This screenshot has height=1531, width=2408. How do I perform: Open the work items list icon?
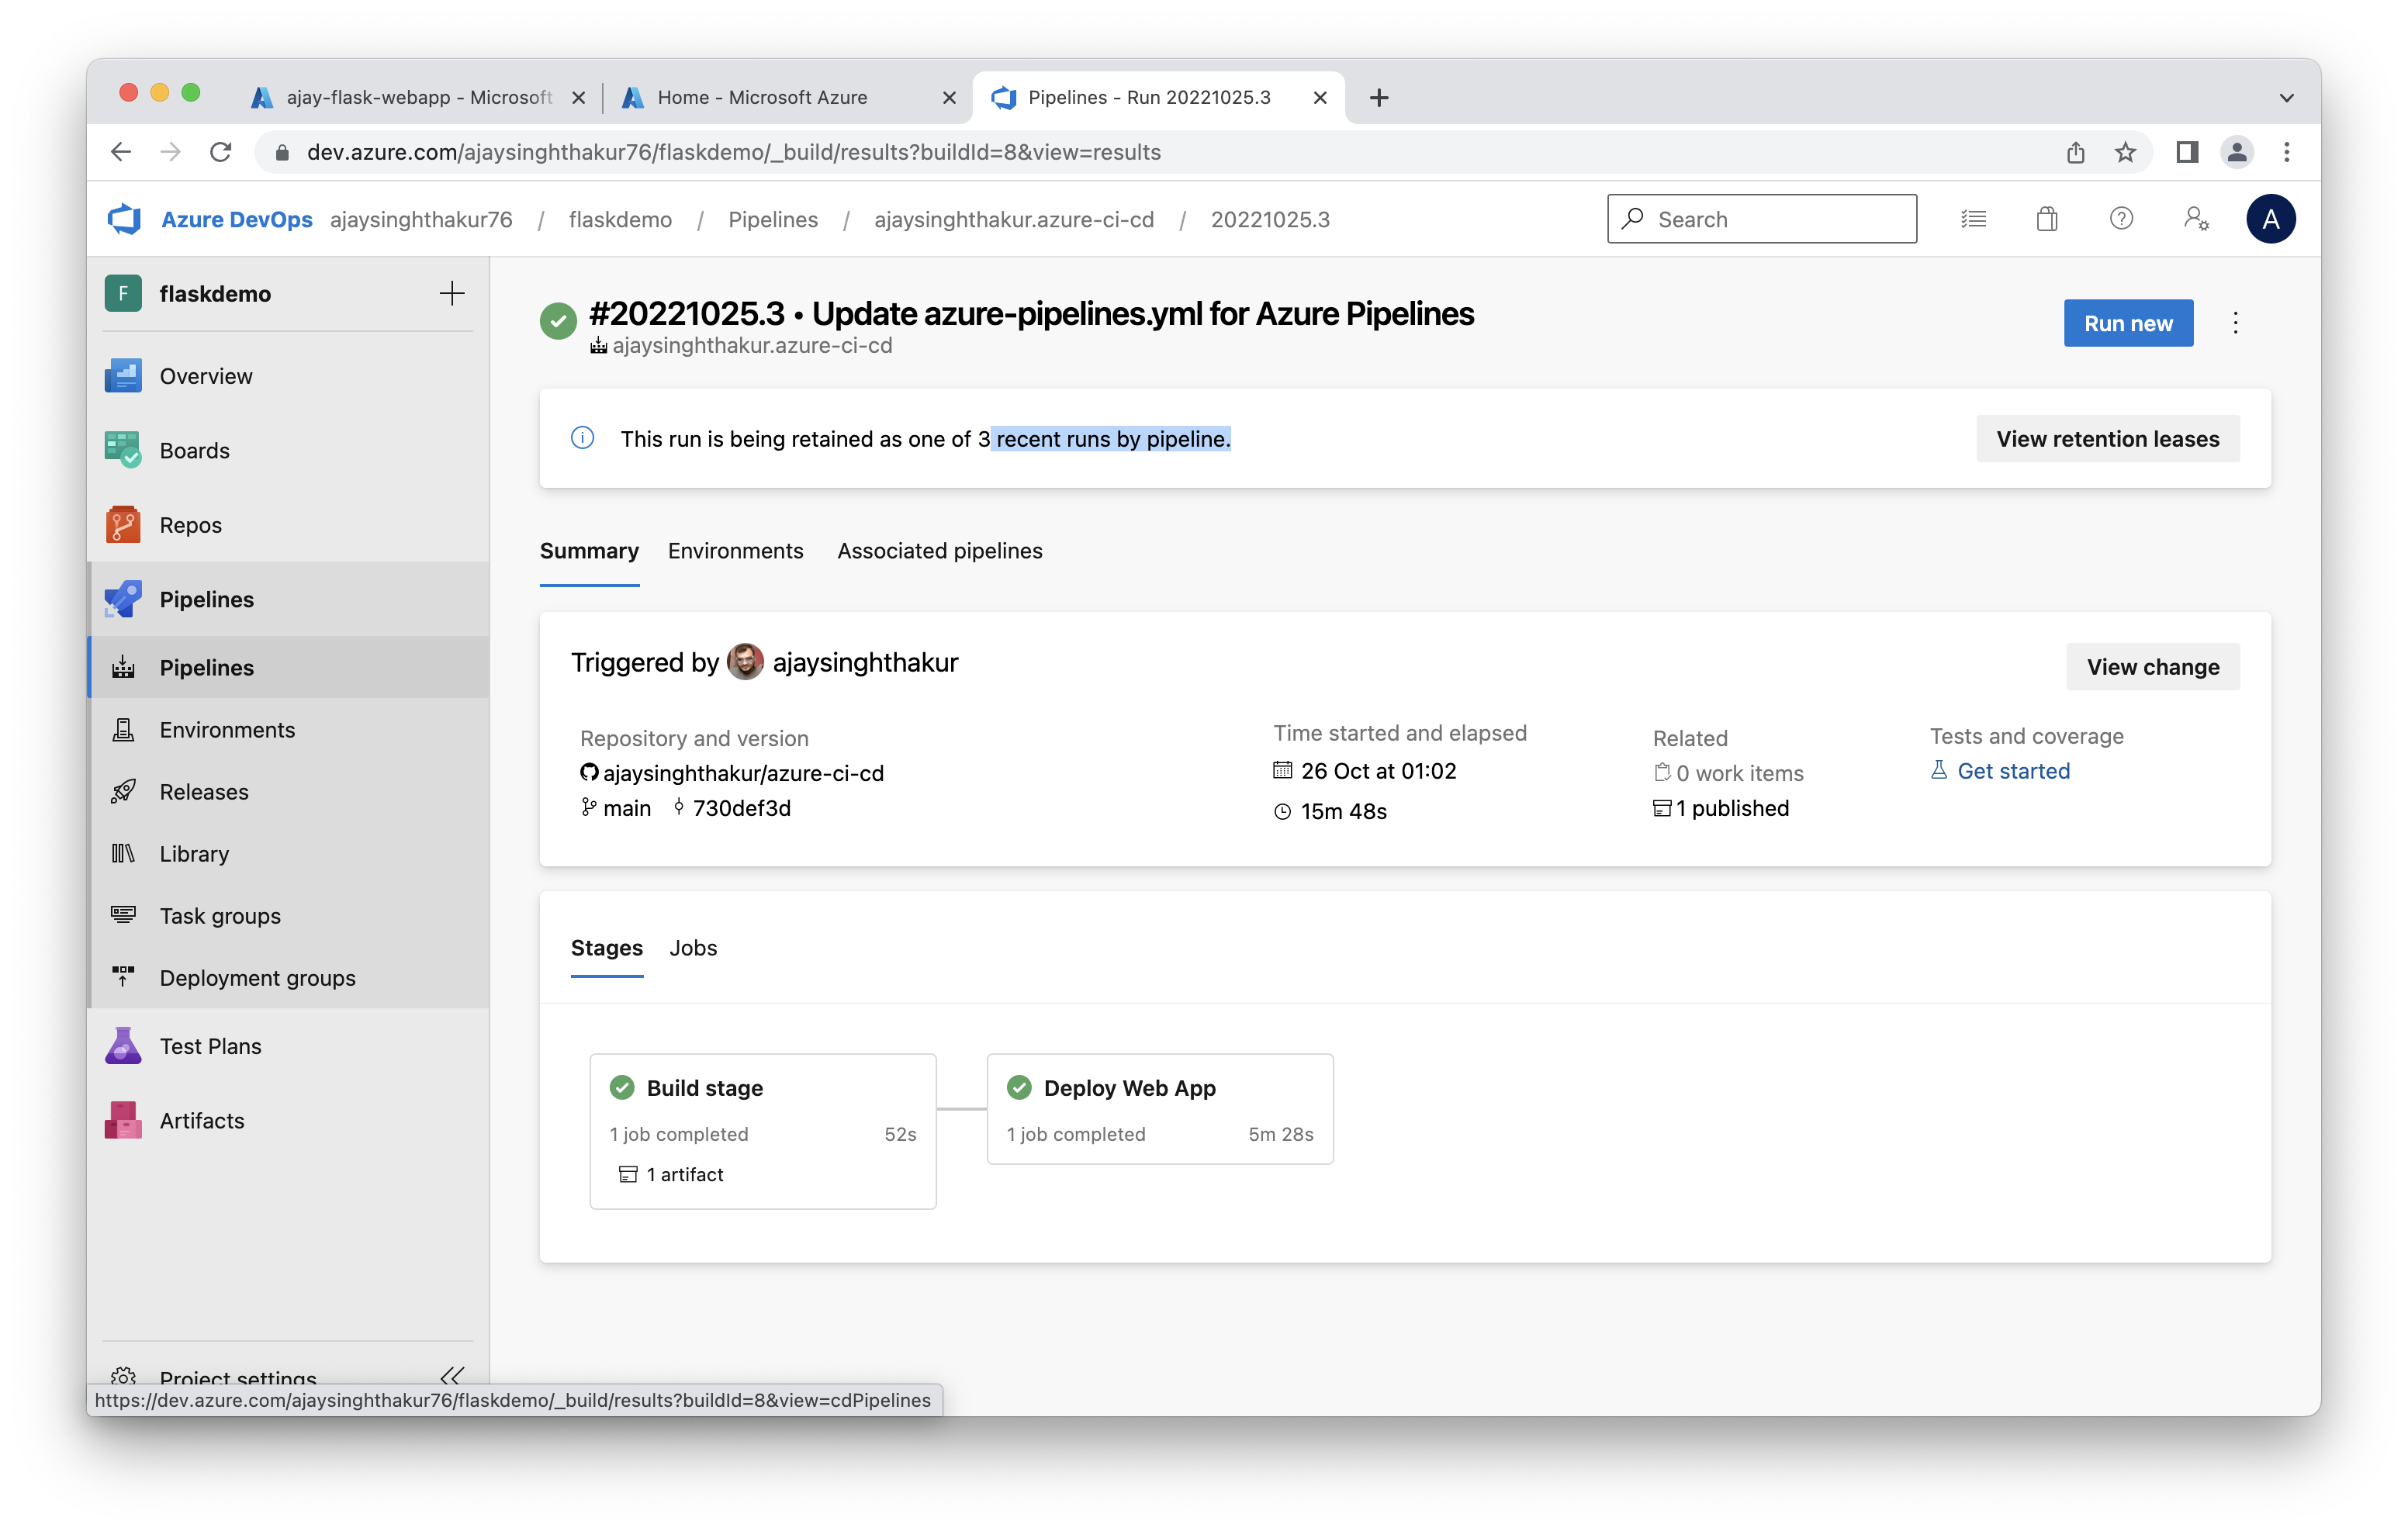click(x=1973, y=219)
